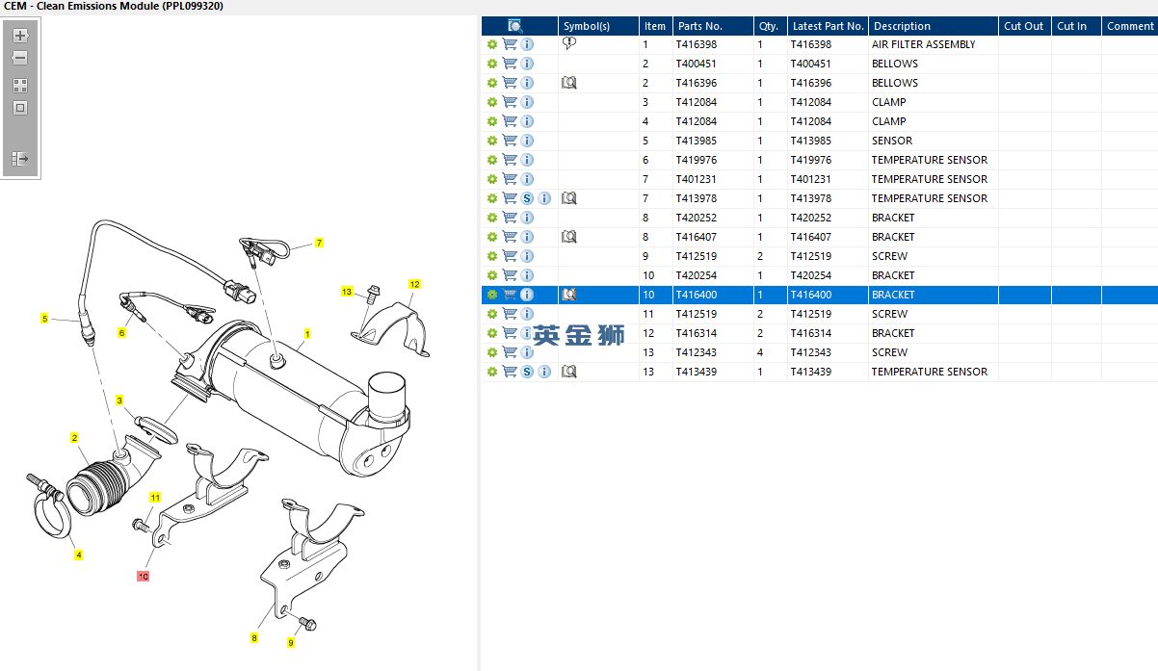Viewport: 1158px width, 671px height.
Task: Sort by the Parts No. column header
Action: 712,26
